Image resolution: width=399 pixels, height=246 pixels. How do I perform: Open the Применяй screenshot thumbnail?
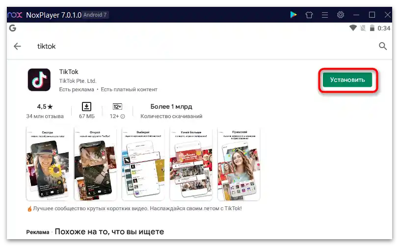tap(239, 164)
